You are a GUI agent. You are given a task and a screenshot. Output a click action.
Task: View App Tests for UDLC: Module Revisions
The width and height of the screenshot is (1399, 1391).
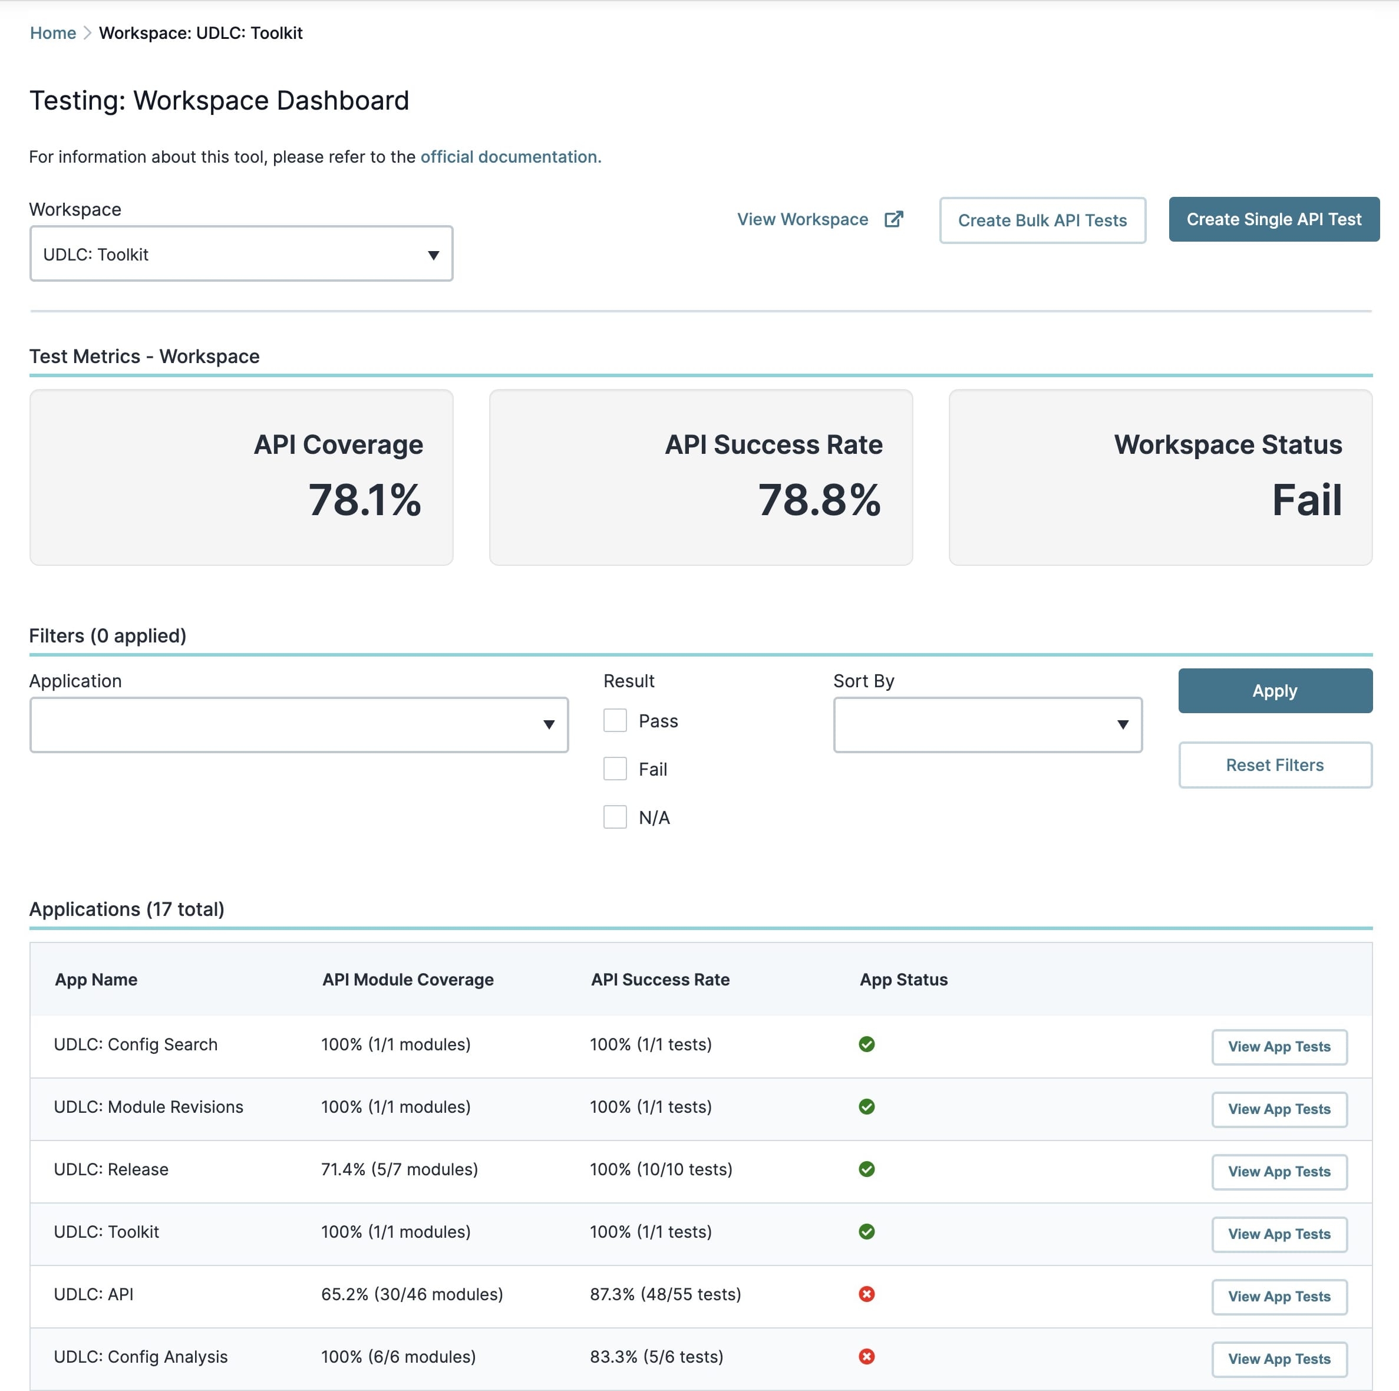(1279, 1109)
